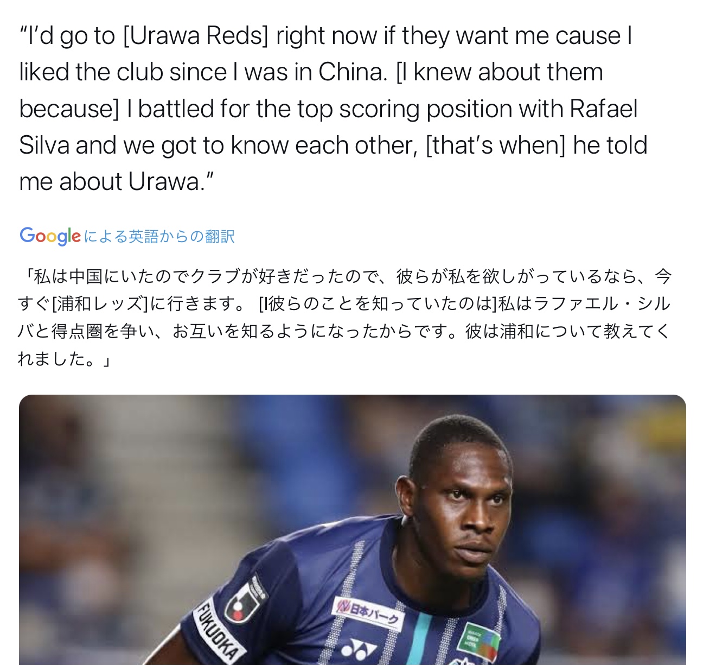
Task: Click the Google logo in the translation credit
Action: (x=50, y=236)
